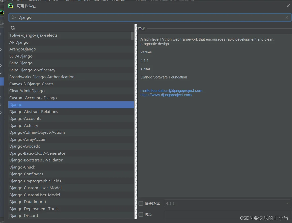292x223 pixels.
Task: Click the 描述 panel heading
Action: pyautogui.click(x=141, y=29)
